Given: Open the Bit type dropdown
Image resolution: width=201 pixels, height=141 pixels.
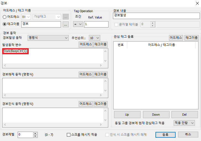Looking at the screenshot, I should (x=26, y=17).
